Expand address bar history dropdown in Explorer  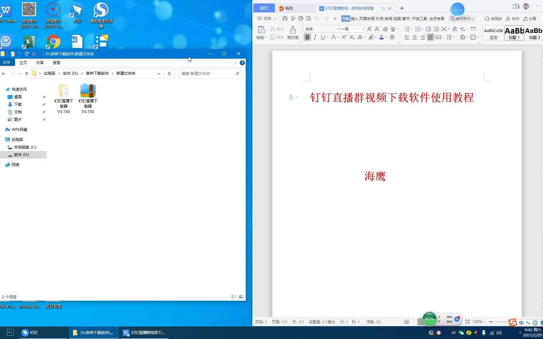(x=159, y=73)
